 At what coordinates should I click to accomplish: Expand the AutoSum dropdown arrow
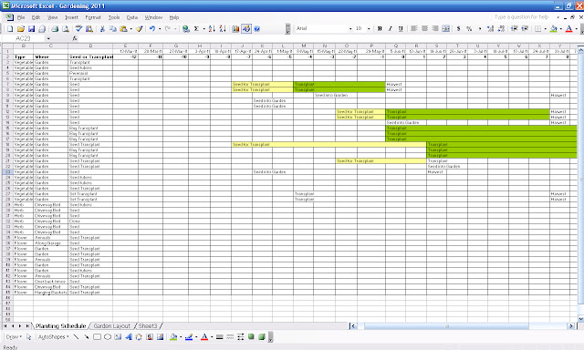click(203, 28)
